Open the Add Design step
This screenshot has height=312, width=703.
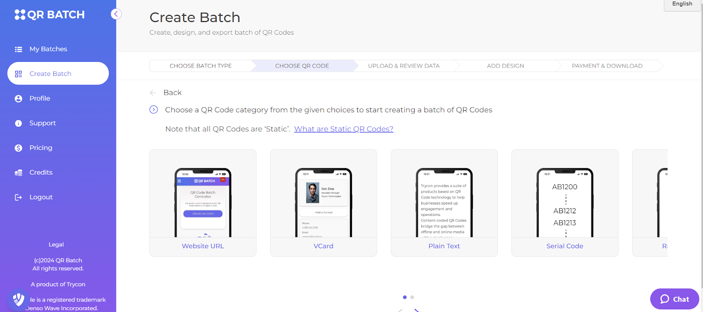(x=505, y=66)
